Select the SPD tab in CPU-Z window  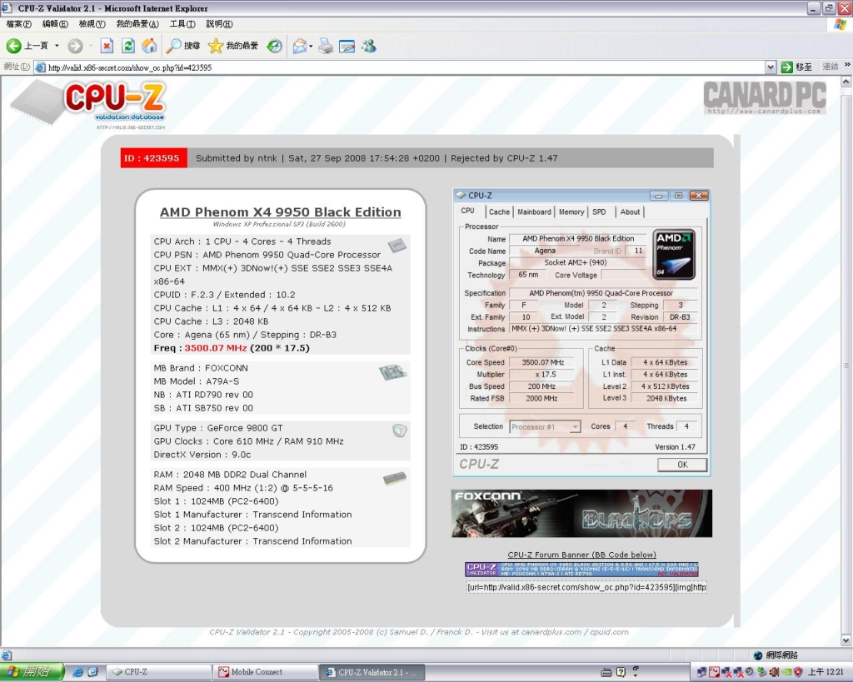[599, 212]
